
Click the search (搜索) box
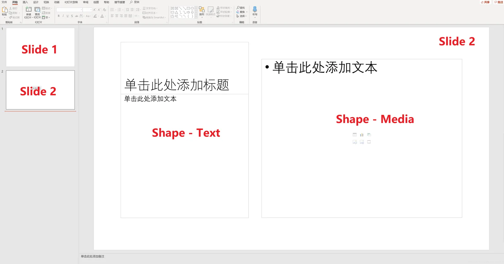click(x=135, y=2)
